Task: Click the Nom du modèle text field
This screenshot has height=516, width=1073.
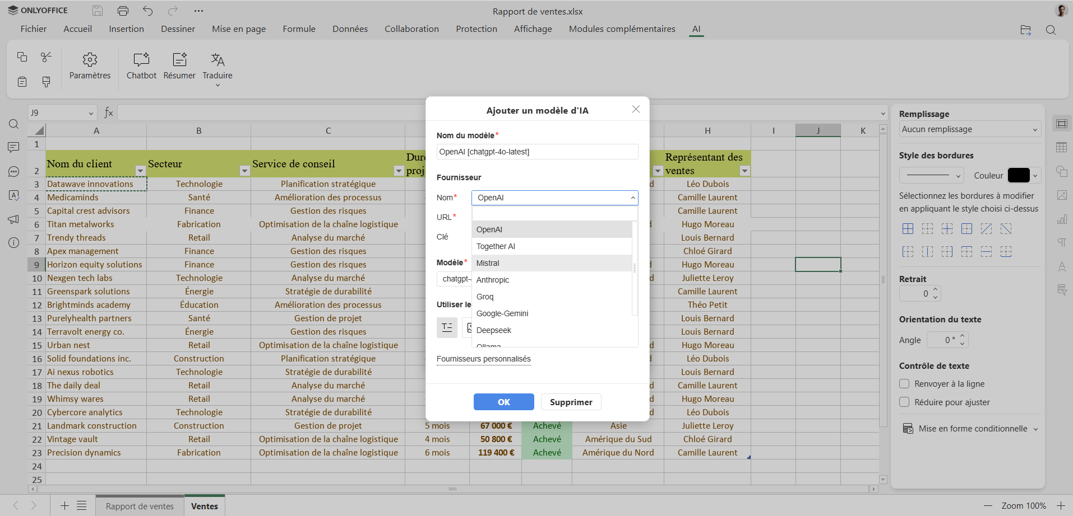Action: coord(537,152)
